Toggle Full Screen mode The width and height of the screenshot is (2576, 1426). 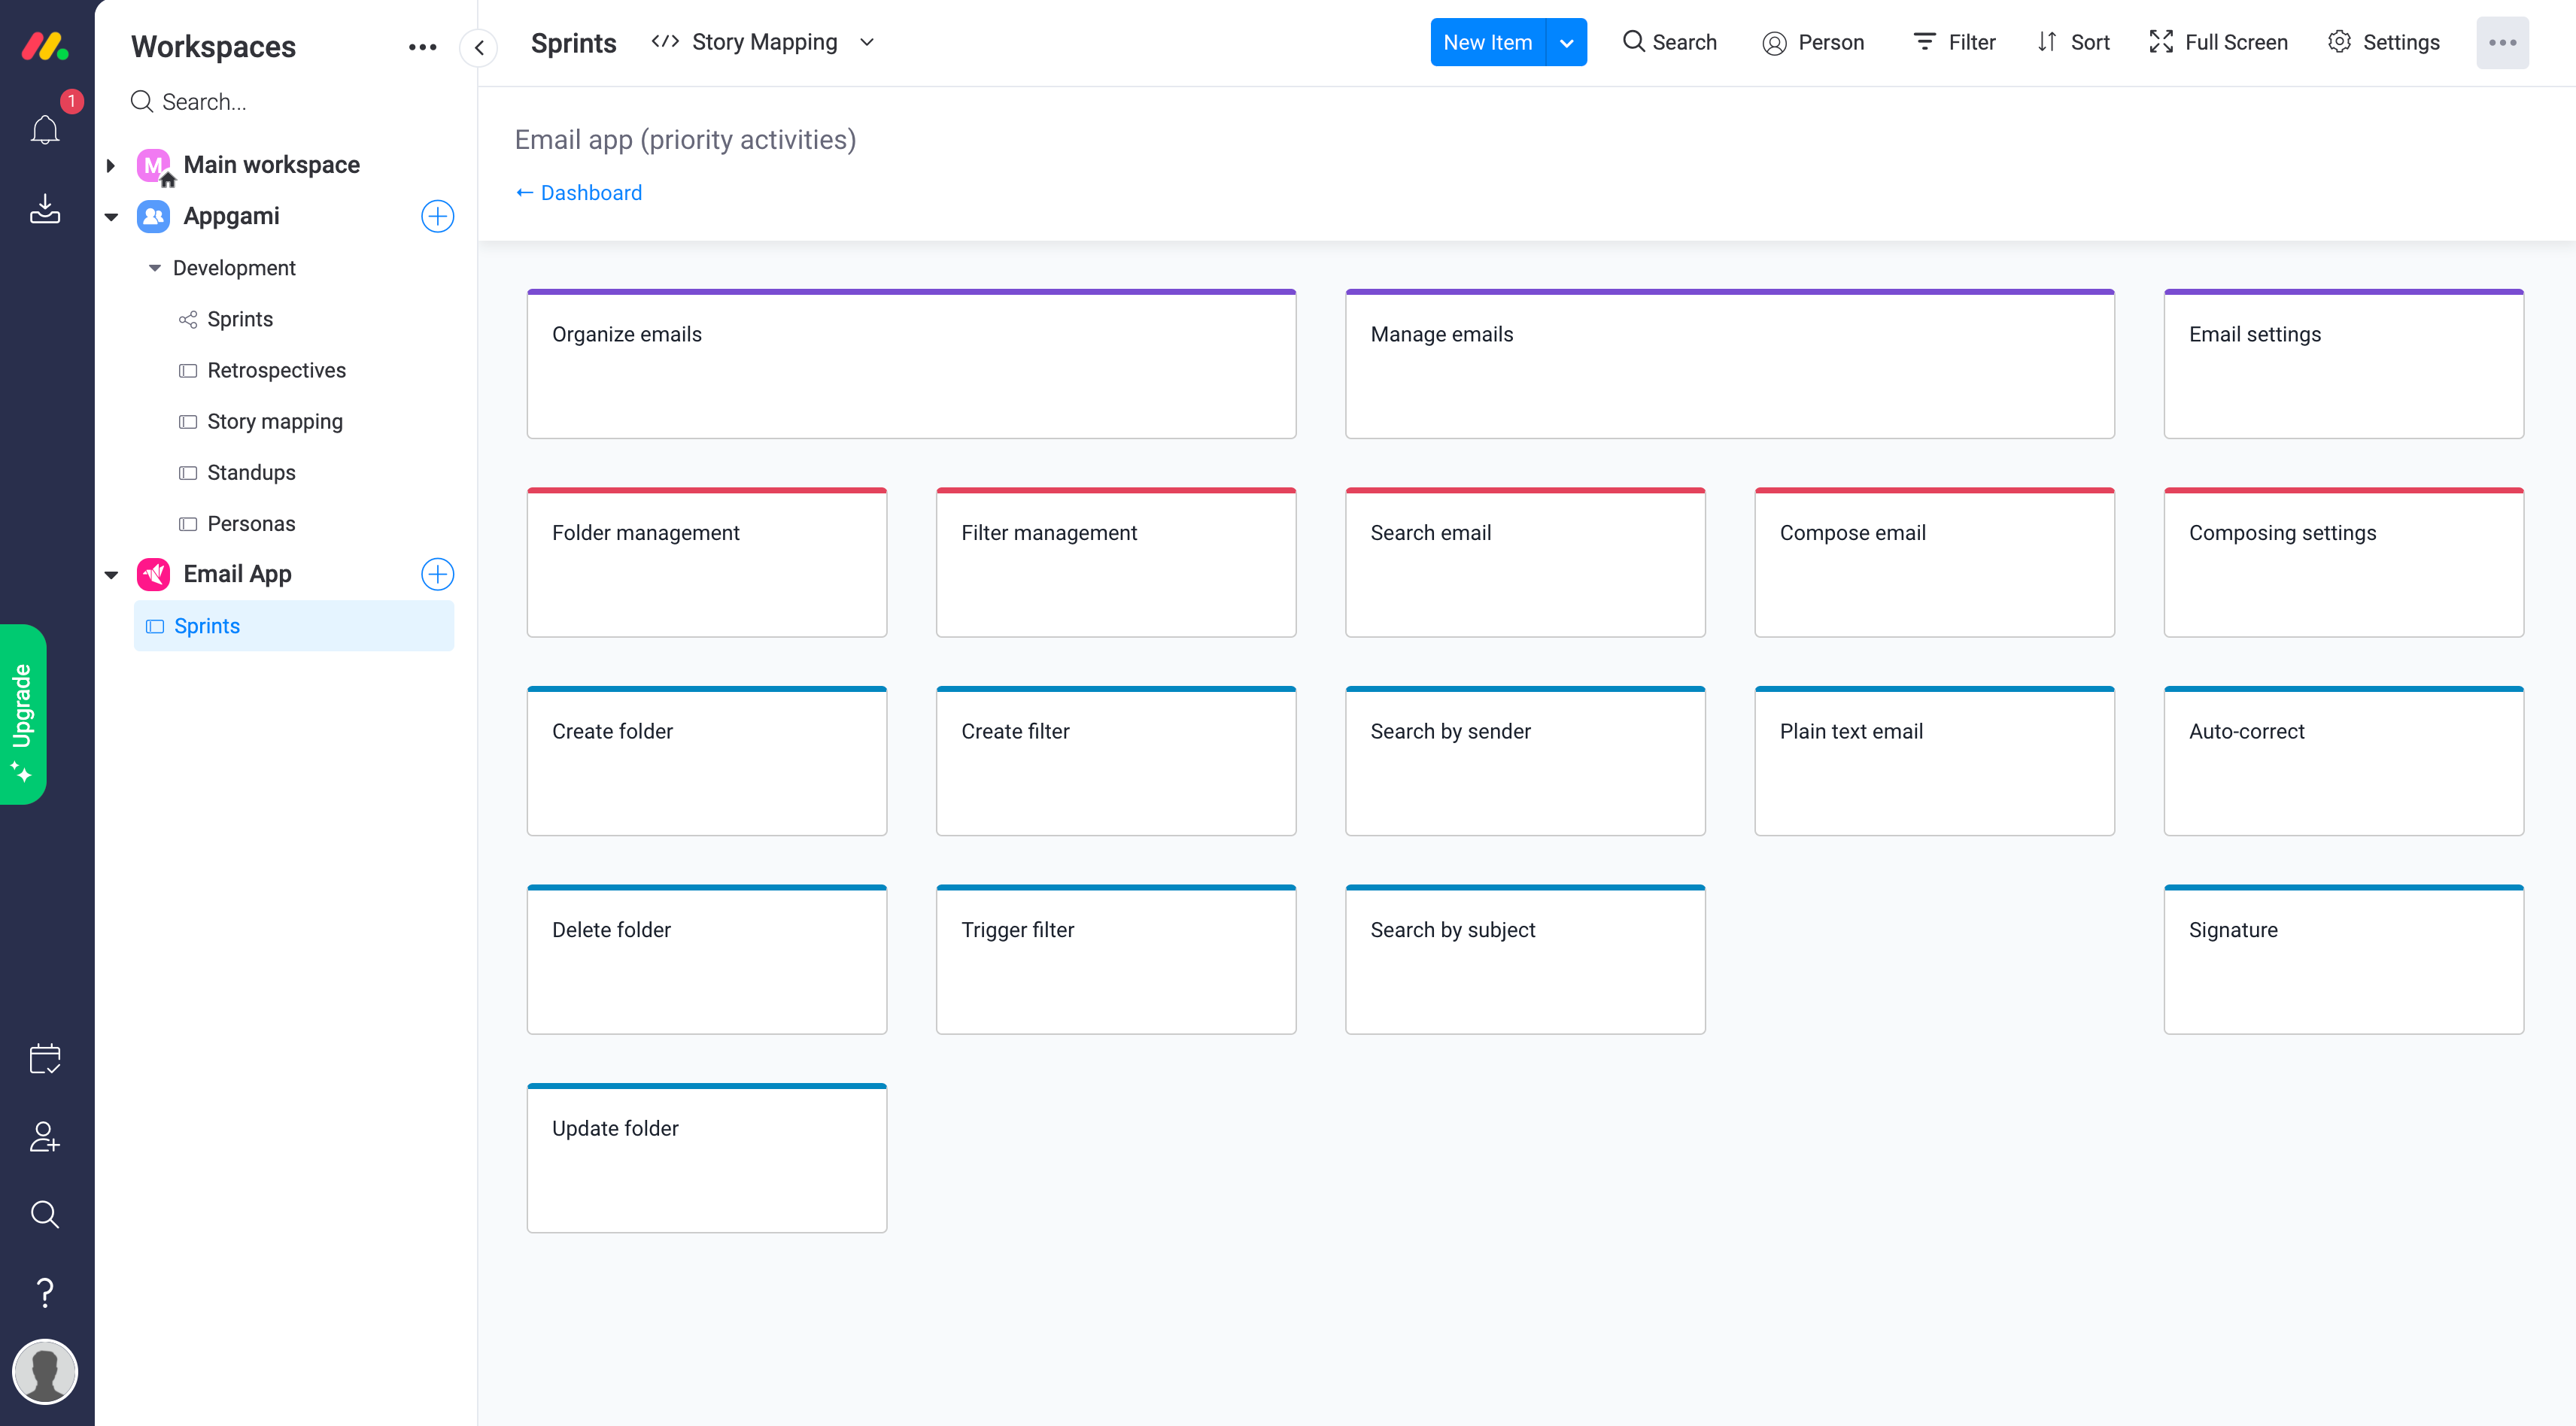[x=2218, y=42]
